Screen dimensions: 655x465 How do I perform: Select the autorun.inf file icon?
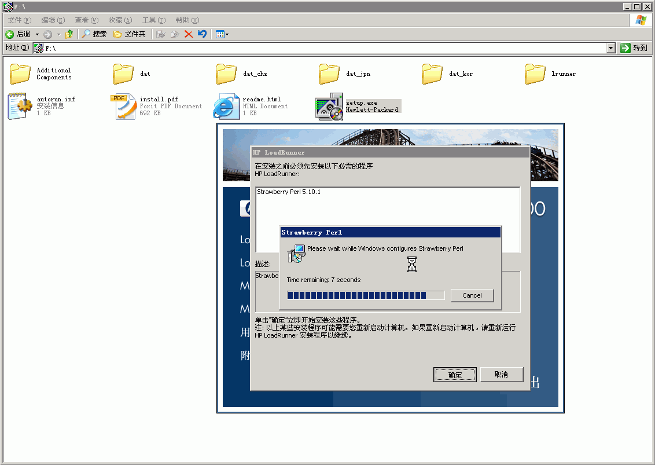(x=20, y=106)
